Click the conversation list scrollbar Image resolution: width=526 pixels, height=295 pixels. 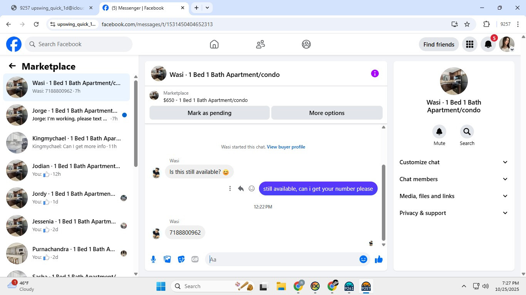coord(136,123)
